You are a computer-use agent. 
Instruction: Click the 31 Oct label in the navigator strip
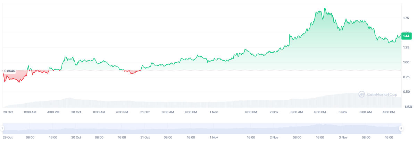tap(145, 137)
